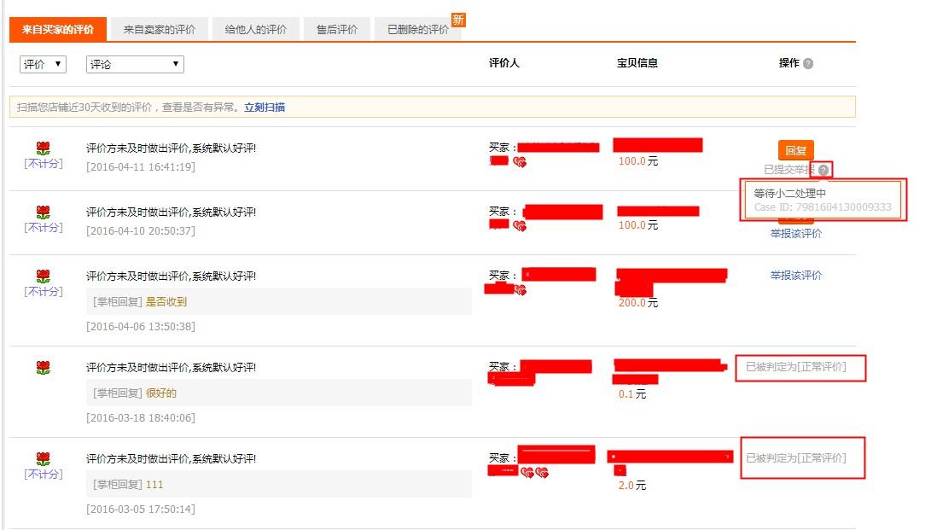The height and width of the screenshot is (530, 931).
Task: Open the 评价 filter dropdown
Action: (43, 64)
